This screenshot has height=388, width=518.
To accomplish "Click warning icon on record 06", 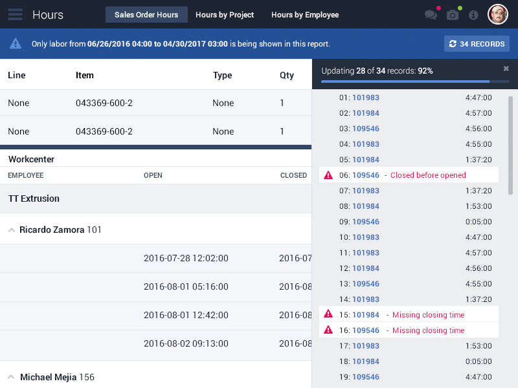I will (328, 175).
